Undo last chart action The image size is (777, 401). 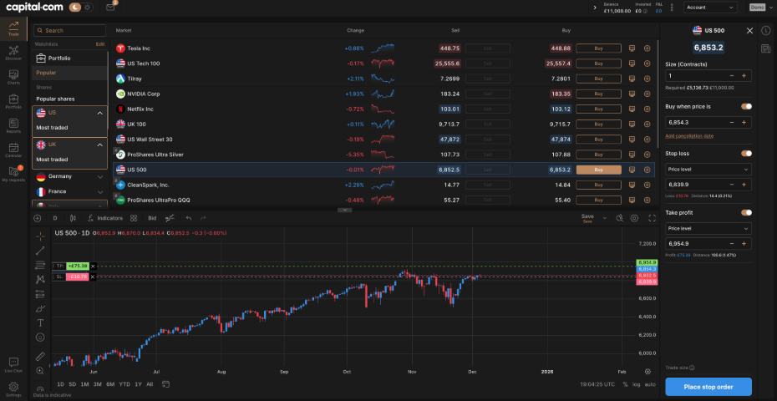point(188,218)
